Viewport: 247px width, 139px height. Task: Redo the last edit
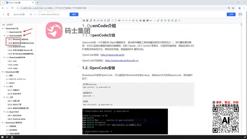pos(154,20)
